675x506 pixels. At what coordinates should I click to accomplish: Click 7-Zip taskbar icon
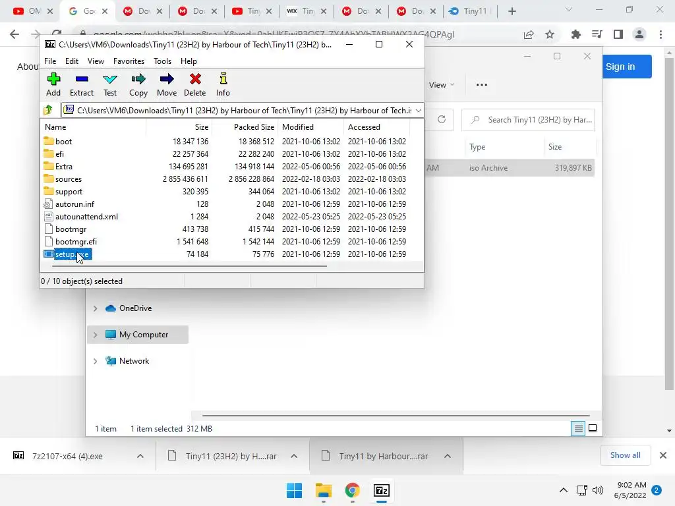(x=382, y=490)
